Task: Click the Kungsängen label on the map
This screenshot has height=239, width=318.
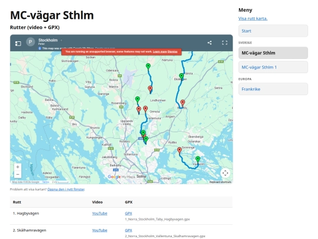Action: (x=94, y=137)
